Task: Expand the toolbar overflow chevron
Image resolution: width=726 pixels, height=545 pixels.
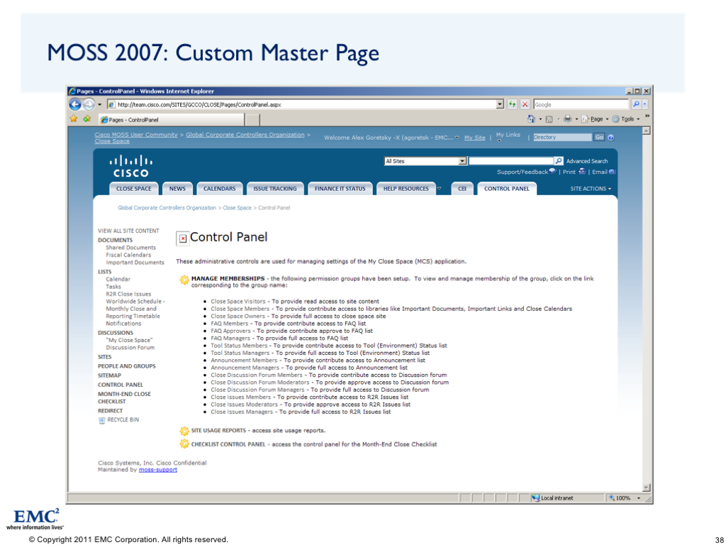Action: (647, 116)
